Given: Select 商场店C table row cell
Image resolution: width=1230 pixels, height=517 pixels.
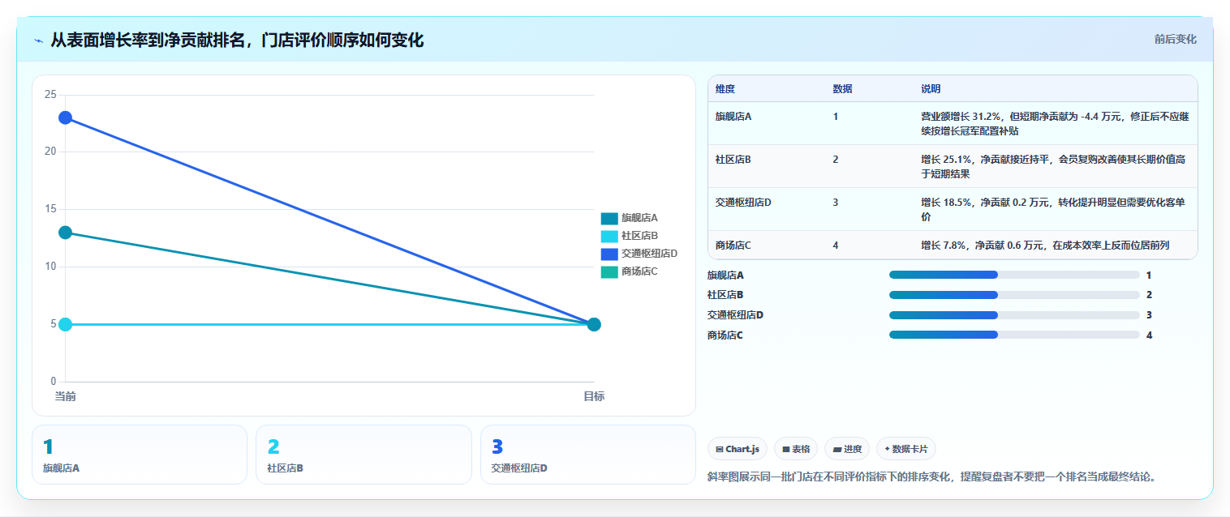Looking at the screenshot, I should tap(733, 246).
